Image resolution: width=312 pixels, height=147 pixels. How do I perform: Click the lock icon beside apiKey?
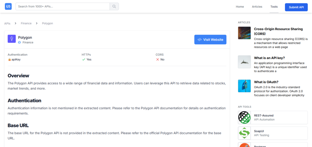(x=9, y=59)
